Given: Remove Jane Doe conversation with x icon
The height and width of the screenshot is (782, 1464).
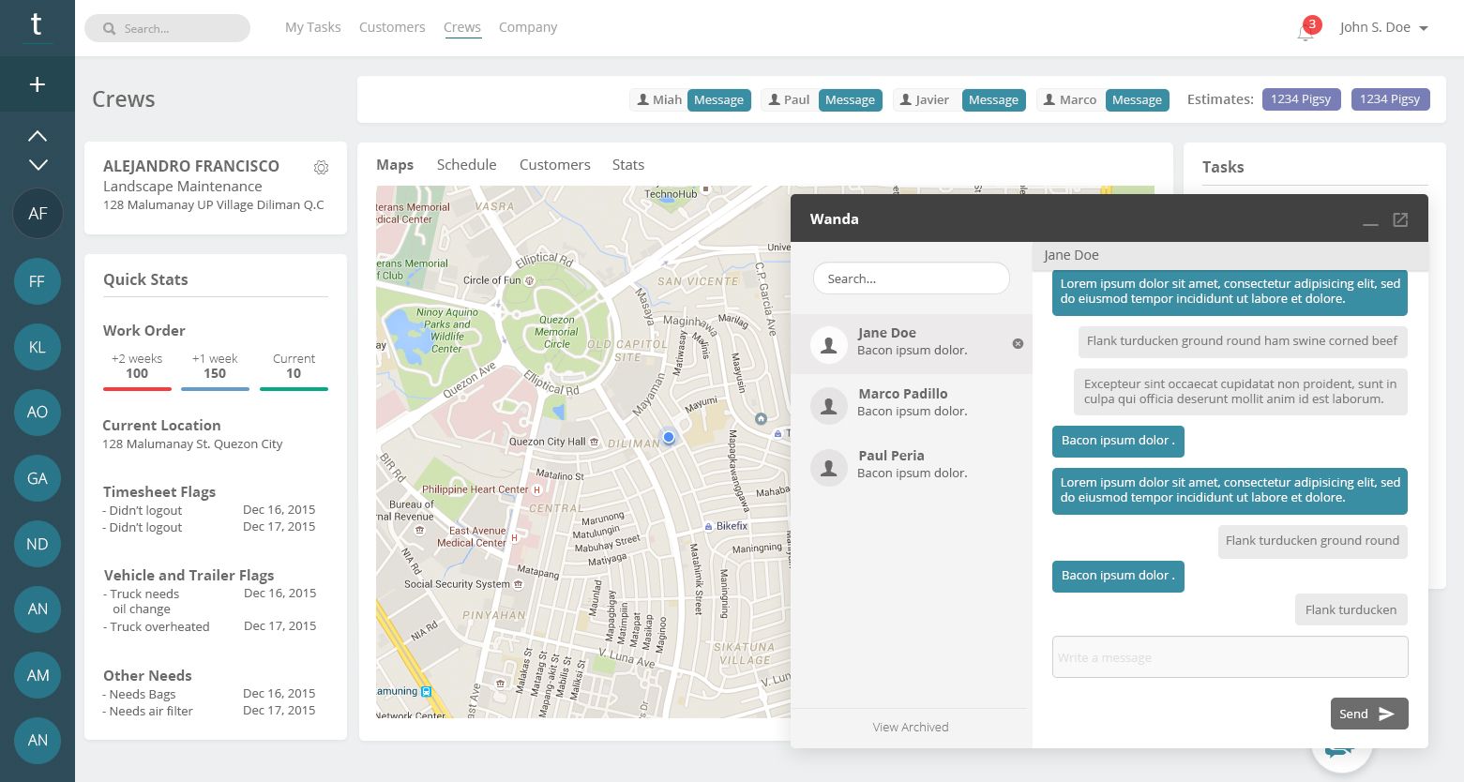Looking at the screenshot, I should 1018,343.
